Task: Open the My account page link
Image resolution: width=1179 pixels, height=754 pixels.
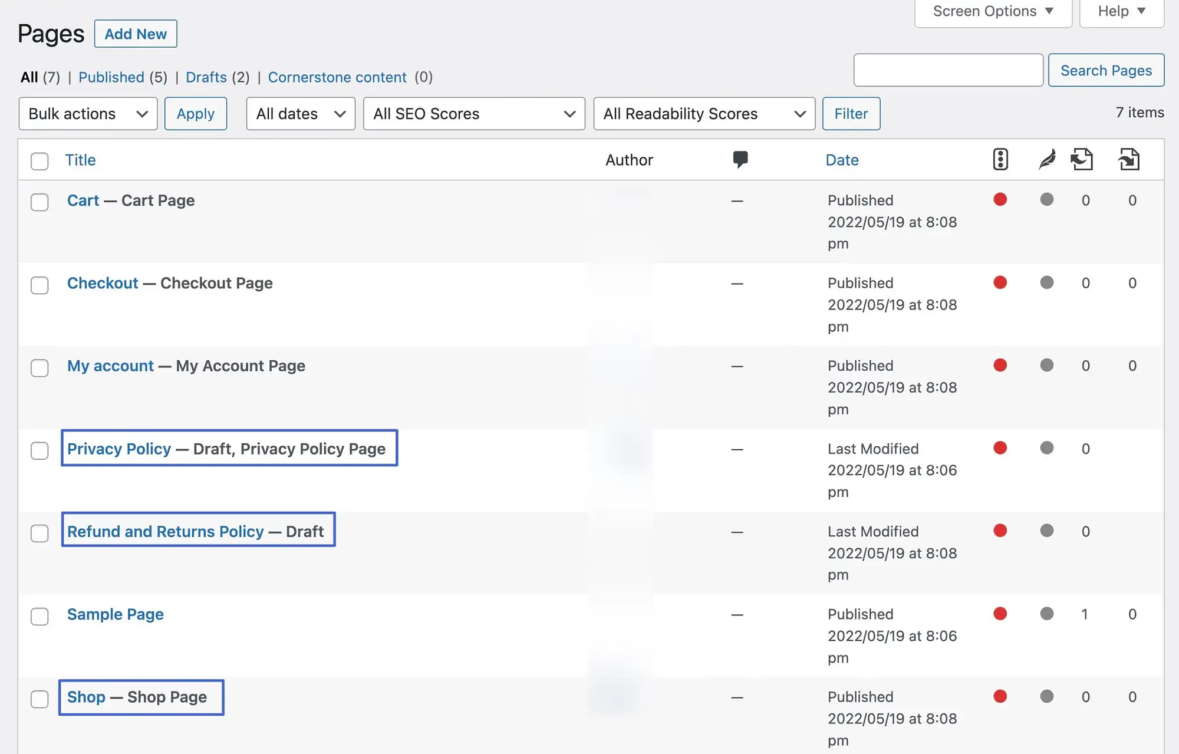Action: (110, 366)
